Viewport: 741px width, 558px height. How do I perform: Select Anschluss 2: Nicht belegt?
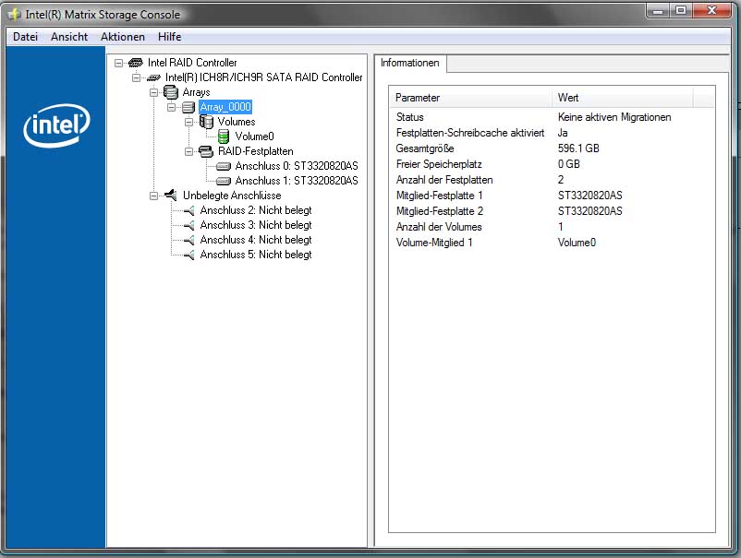(256, 210)
